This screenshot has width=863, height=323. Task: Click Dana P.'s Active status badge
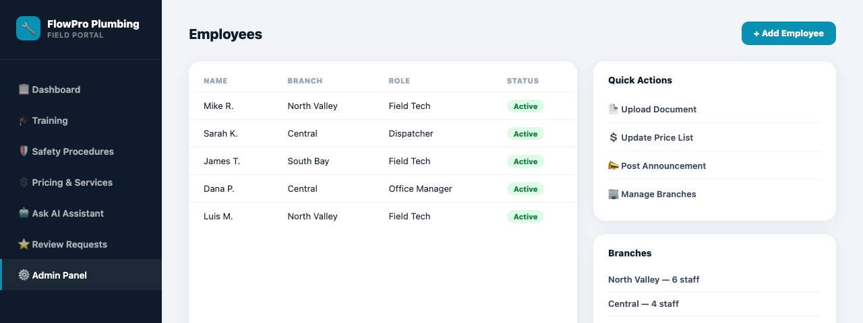(525, 189)
